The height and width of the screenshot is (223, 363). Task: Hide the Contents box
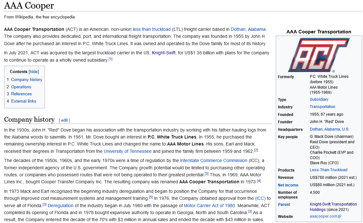34,72
